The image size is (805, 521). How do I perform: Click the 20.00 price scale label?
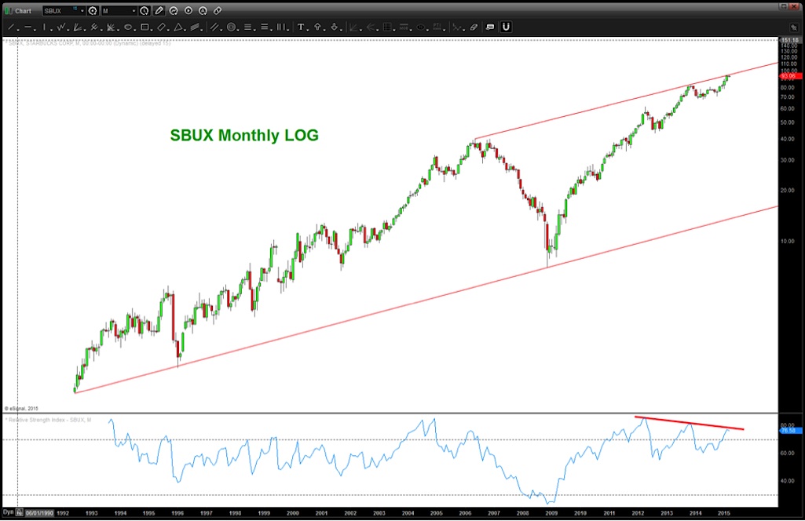[x=788, y=190]
